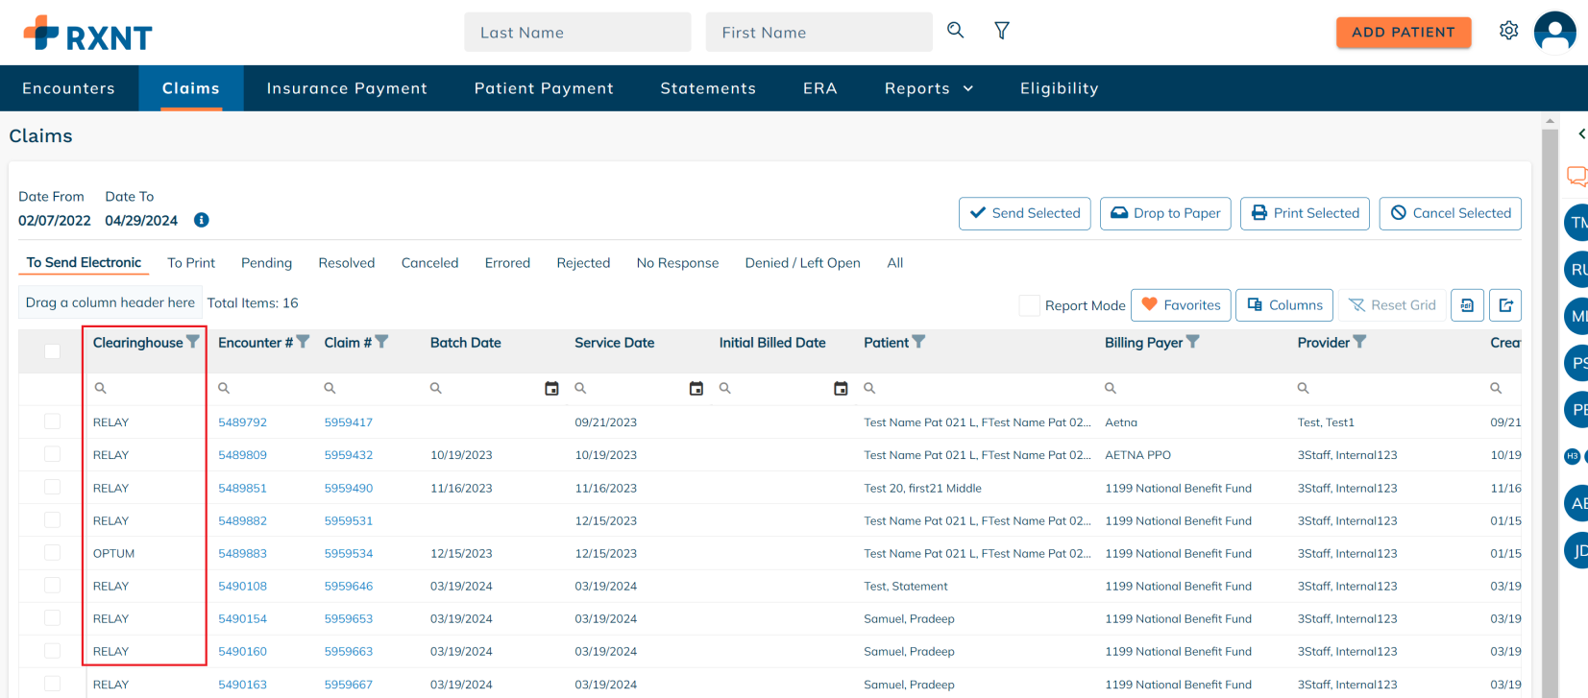Screen dimensions: 1588x698
Task: Open the Columns chooser button
Action: tap(1284, 305)
